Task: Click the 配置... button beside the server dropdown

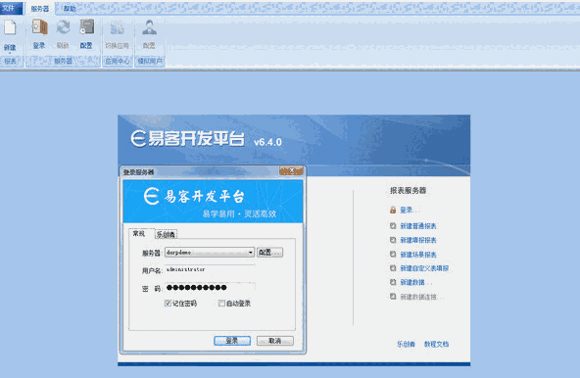Action: pos(269,253)
